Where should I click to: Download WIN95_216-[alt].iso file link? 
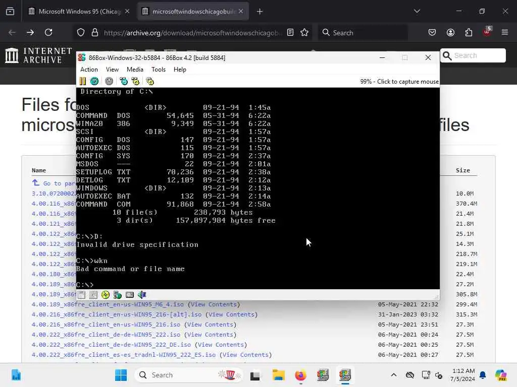click(117, 314)
